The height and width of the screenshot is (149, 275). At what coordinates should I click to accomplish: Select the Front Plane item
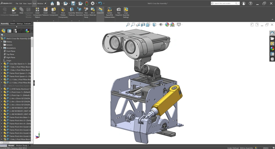[11, 51]
